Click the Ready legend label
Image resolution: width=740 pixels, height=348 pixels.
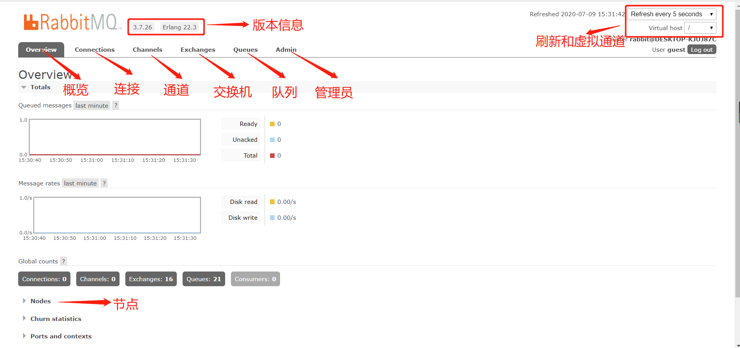click(x=241, y=124)
